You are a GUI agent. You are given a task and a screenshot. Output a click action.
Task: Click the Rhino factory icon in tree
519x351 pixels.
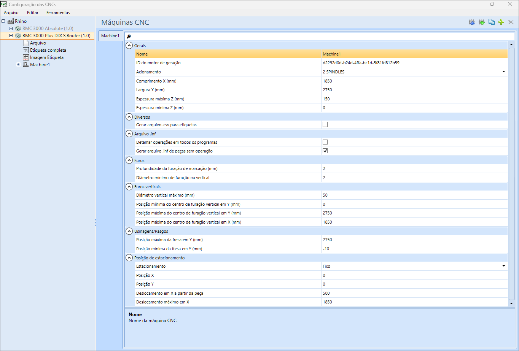[11, 21]
